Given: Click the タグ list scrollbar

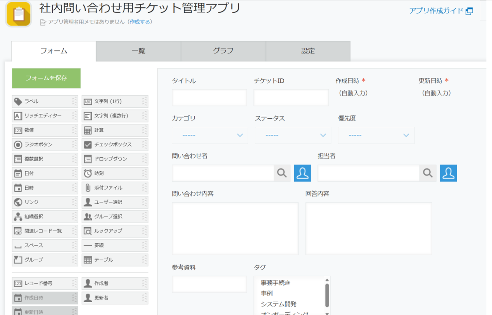Looking at the screenshot, I should [x=327, y=295].
